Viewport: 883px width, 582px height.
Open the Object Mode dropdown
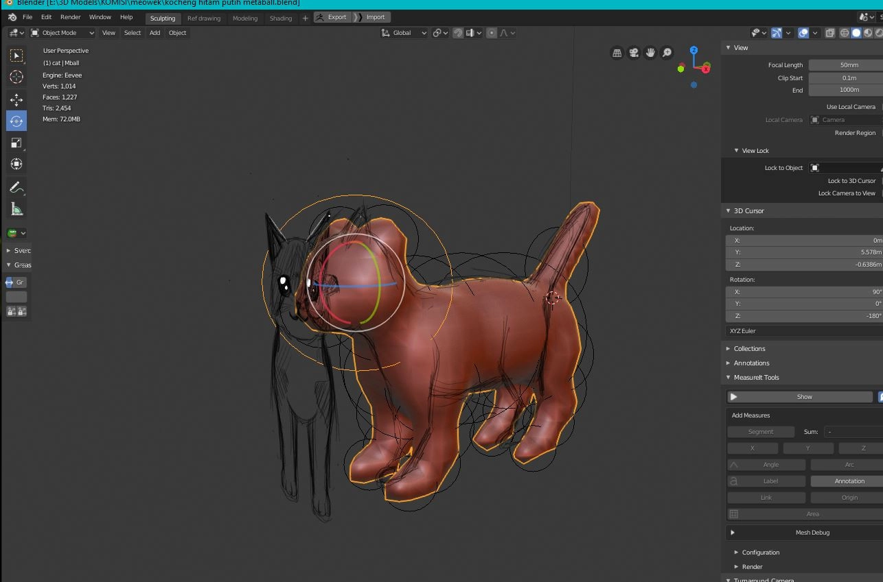62,33
